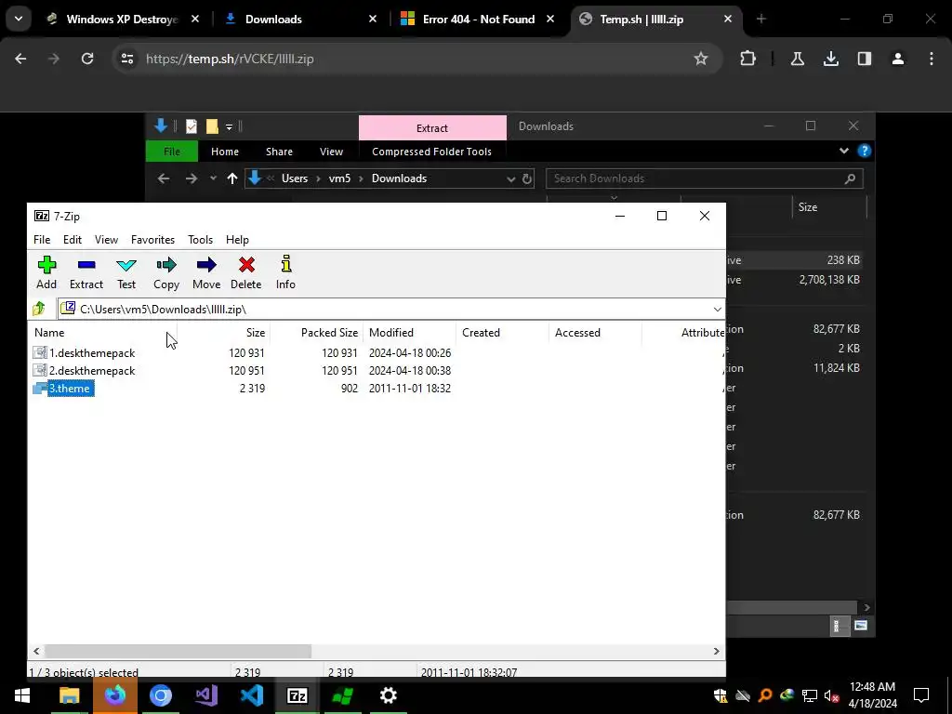The width and height of the screenshot is (952, 714).
Task: Open the View tab in Explorer ribbon
Action: [332, 152]
